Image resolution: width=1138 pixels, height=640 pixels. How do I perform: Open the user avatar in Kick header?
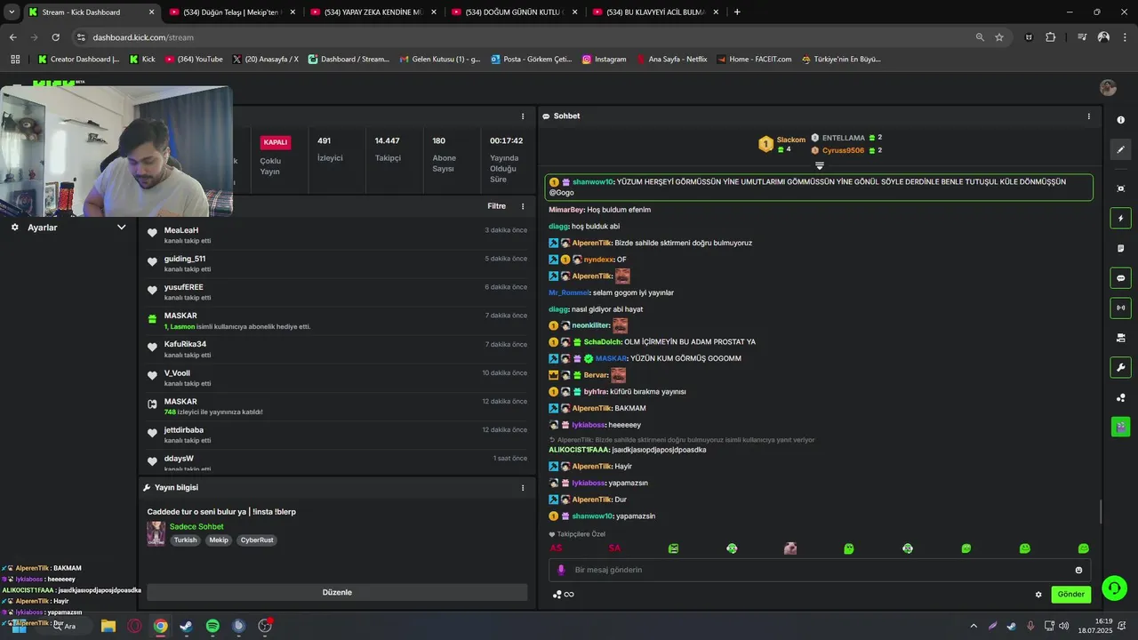(1108, 87)
